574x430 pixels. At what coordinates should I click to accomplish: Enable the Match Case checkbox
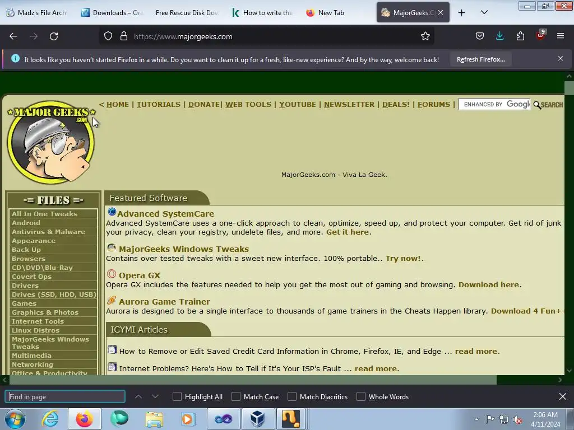(236, 396)
